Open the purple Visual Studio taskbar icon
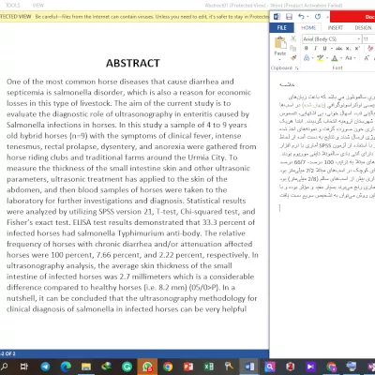 (310, 367)
